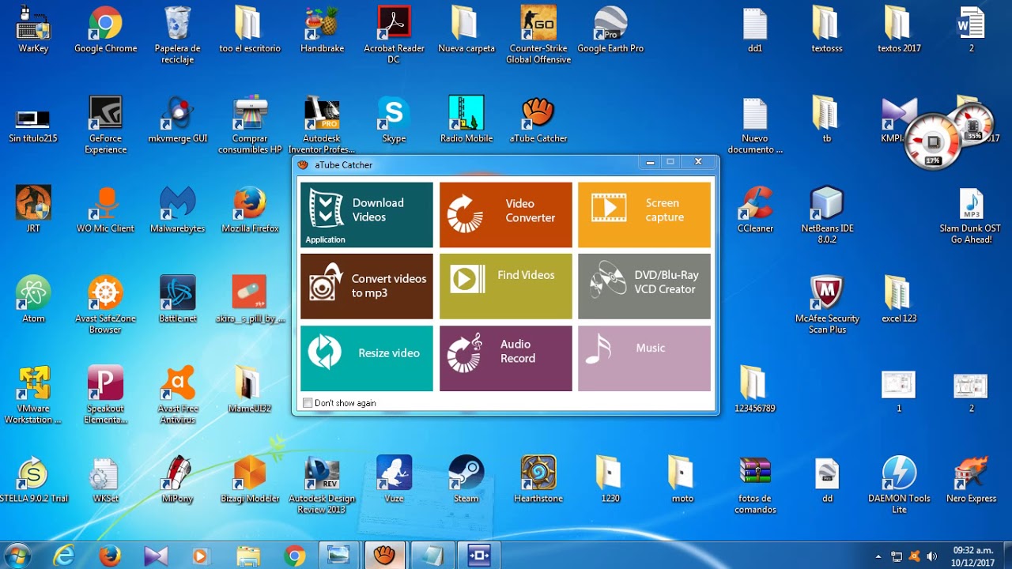Image resolution: width=1012 pixels, height=569 pixels.
Task: Select the McAfee Security Scan Plus icon
Action: (827, 306)
